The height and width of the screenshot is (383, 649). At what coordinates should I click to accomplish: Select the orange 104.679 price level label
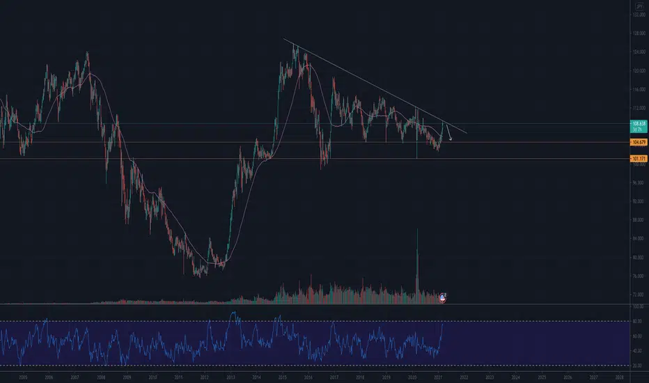(x=639, y=142)
